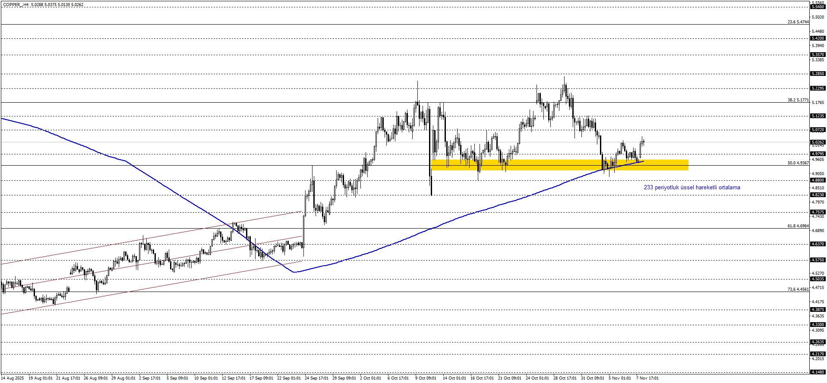Click the 4.6370 price level tag
827x383 pixels.
818,244
